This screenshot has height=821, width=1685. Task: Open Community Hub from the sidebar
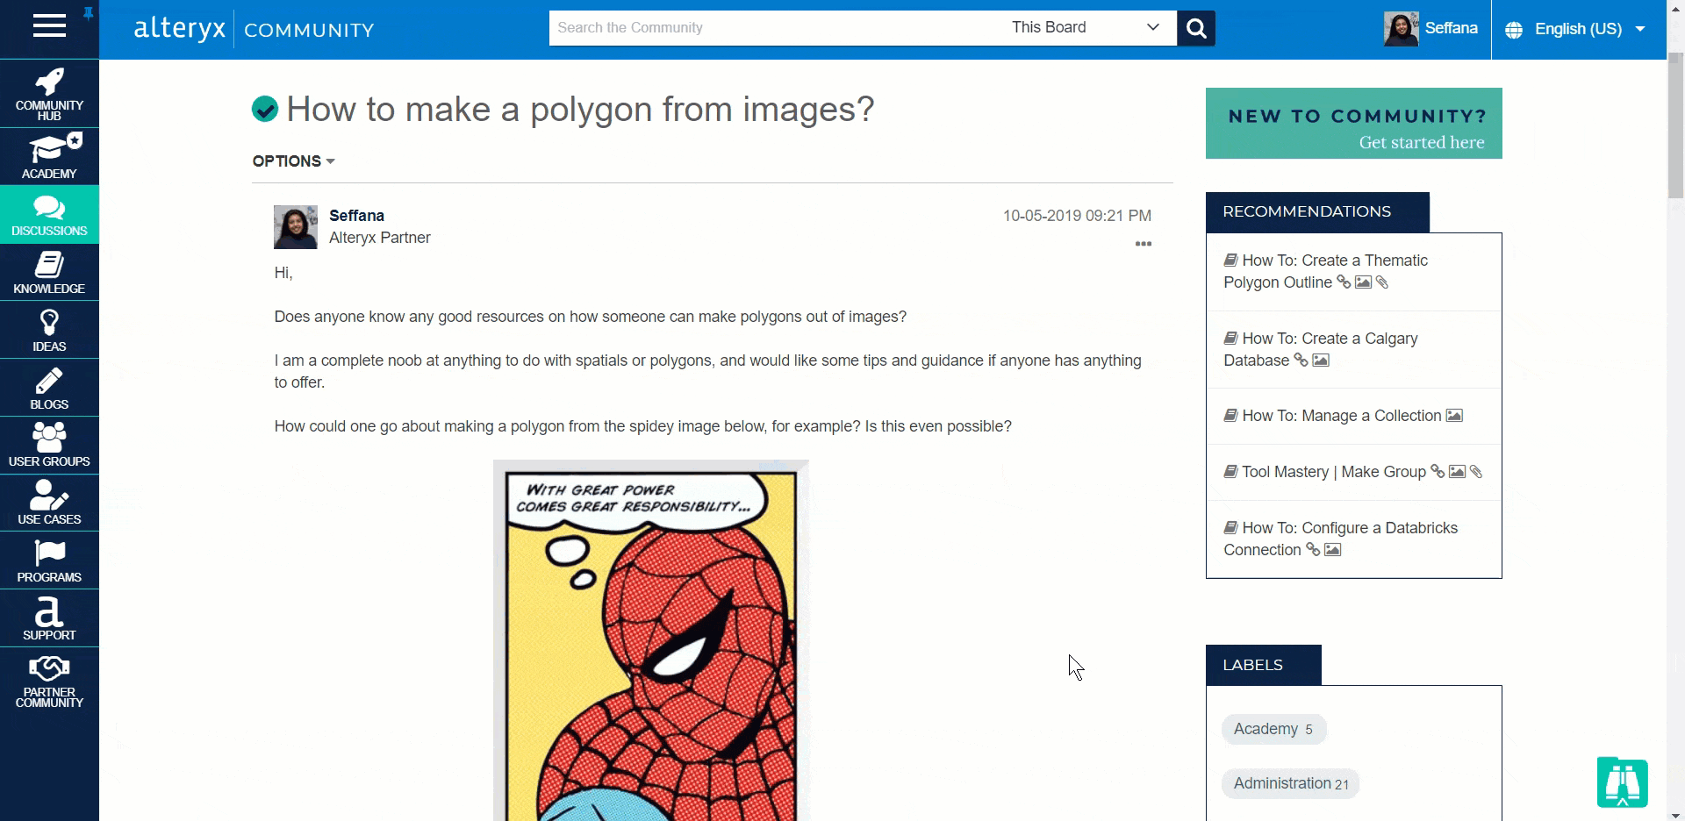pos(49,95)
